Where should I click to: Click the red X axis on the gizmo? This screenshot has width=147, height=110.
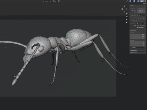pos(126,9)
